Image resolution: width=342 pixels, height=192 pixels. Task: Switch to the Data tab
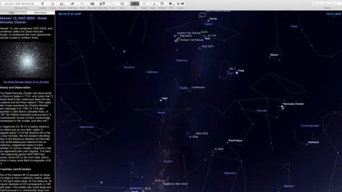click(12, 13)
